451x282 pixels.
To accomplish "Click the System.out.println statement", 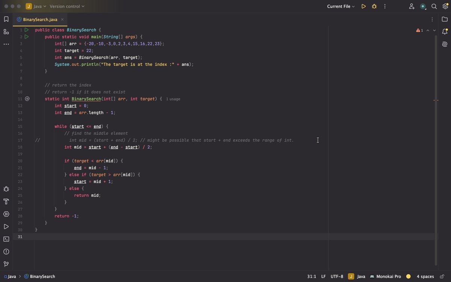I will point(124,64).
